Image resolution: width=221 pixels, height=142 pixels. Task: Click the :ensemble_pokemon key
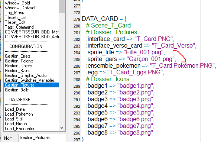[113, 65]
